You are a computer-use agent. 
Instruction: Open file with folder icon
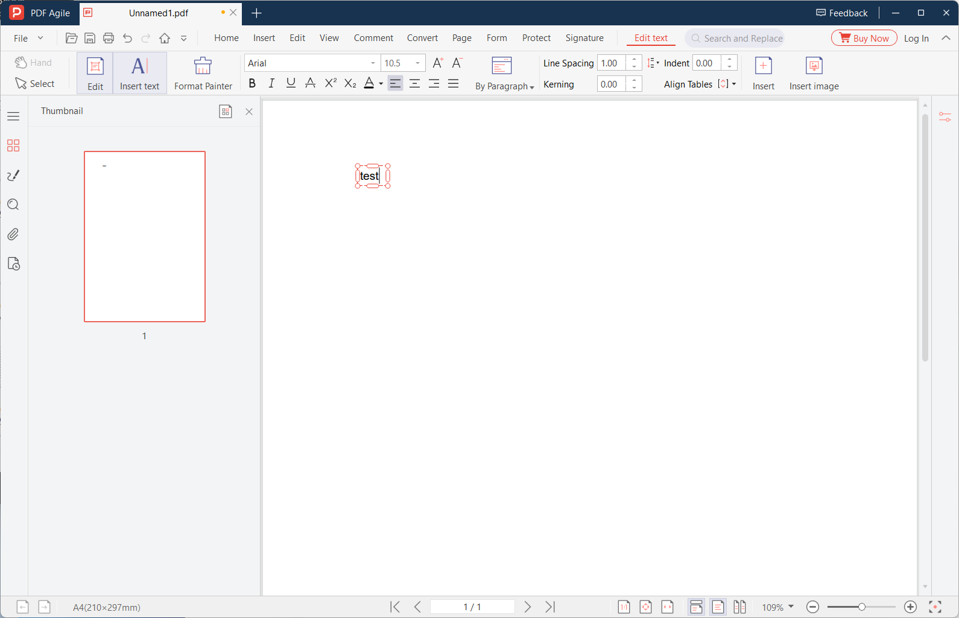click(71, 38)
